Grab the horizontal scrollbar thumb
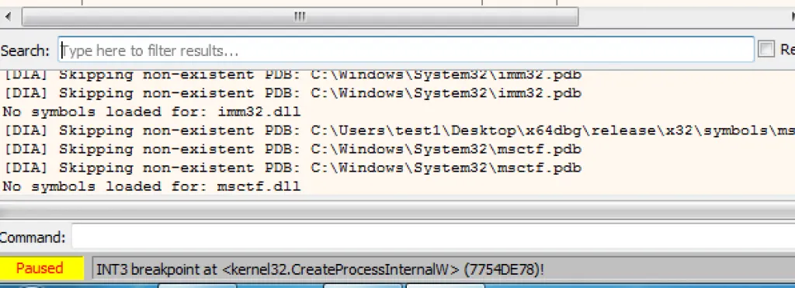 coord(300,17)
